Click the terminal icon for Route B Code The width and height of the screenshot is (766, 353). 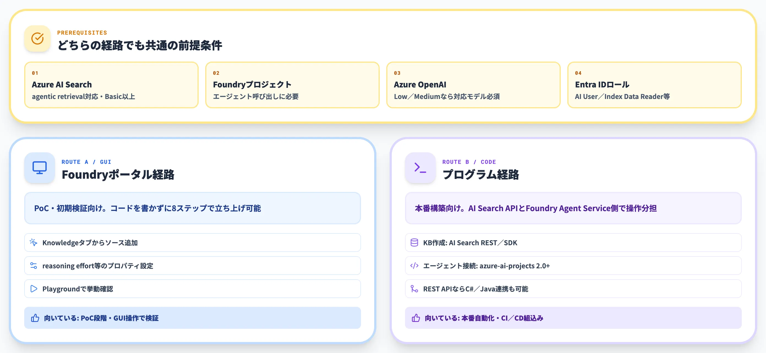(x=420, y=168)
